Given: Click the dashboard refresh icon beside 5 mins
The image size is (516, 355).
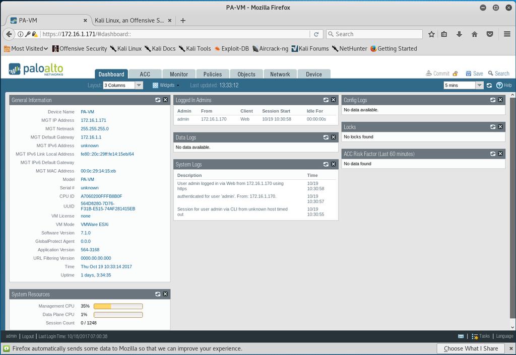Looking at the screenshot, I should (x=489, y=86).
